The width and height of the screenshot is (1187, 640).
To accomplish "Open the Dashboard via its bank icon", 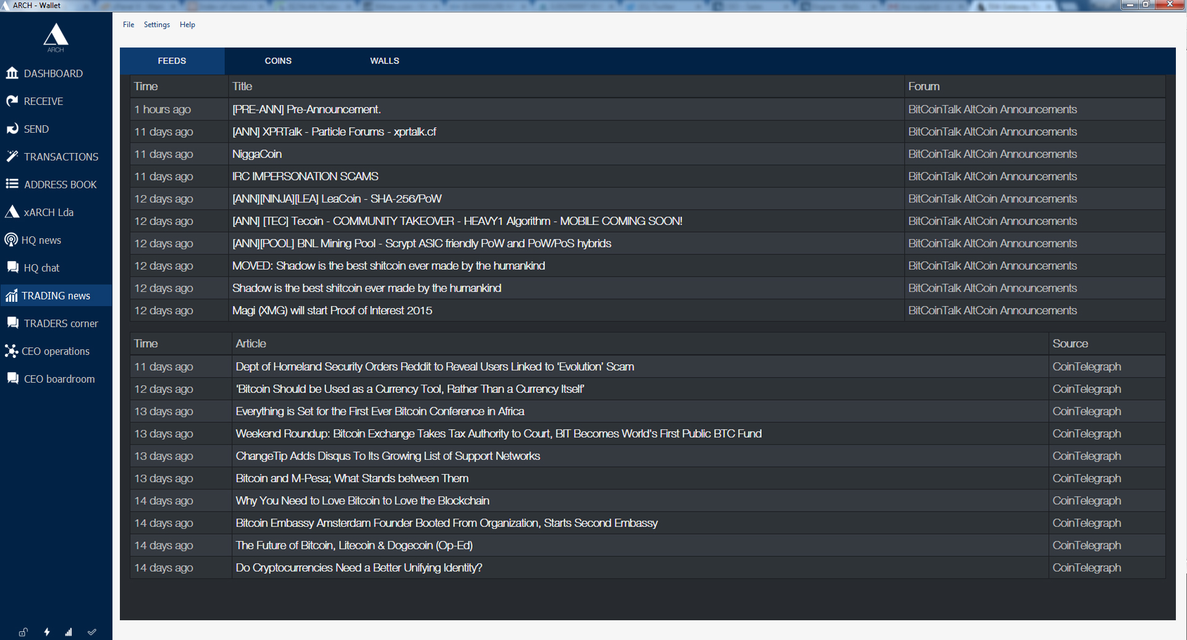I will (12, 73).
